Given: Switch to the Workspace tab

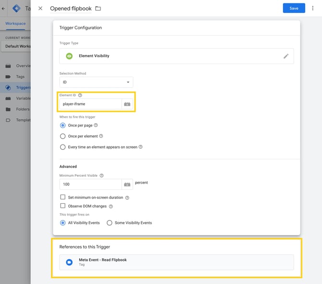Looking at the screenshot, I should tap(15, 24).
